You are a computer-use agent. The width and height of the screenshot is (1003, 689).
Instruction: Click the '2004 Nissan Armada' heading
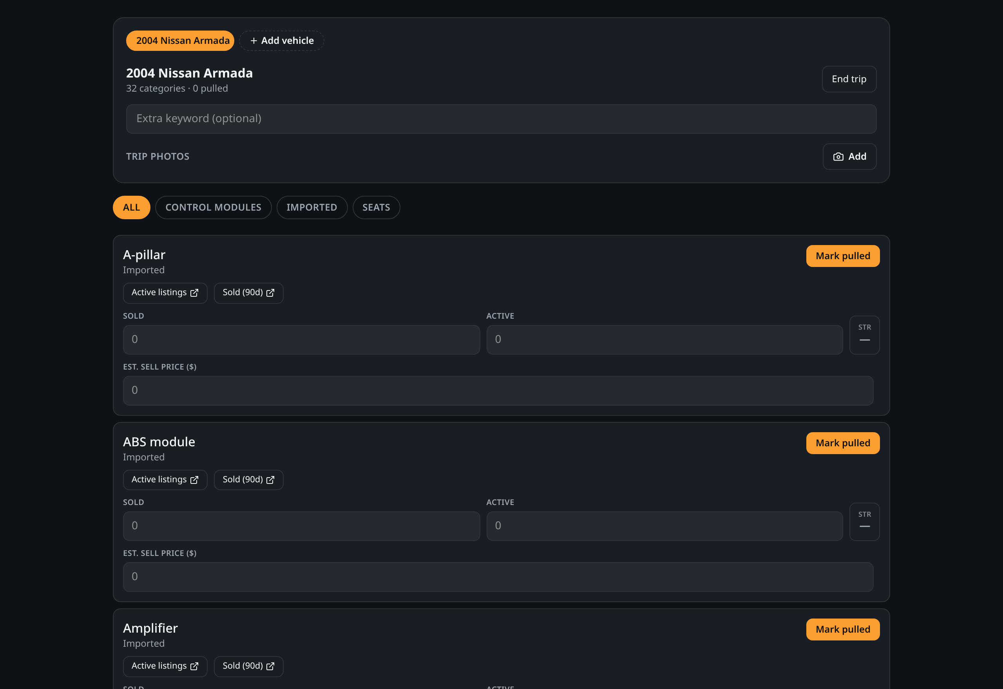(x=189, y=73)
